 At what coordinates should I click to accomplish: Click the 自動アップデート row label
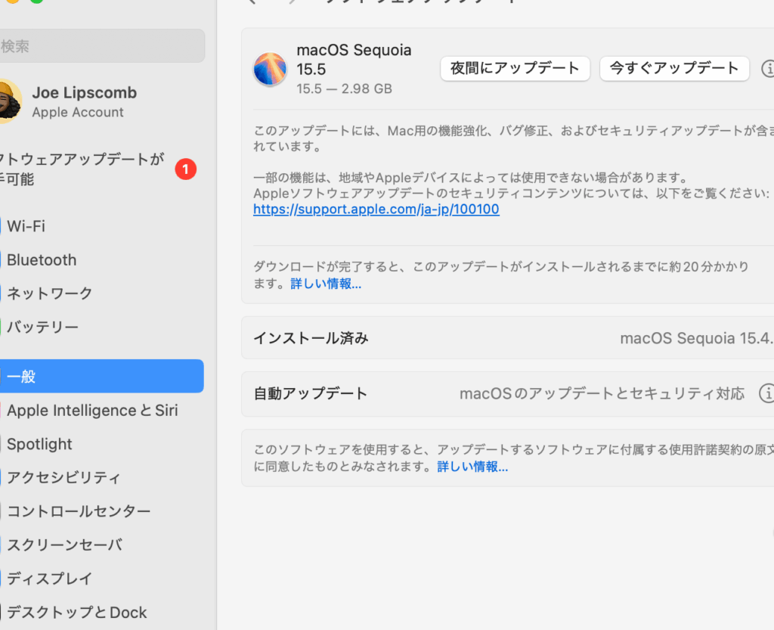311,393
